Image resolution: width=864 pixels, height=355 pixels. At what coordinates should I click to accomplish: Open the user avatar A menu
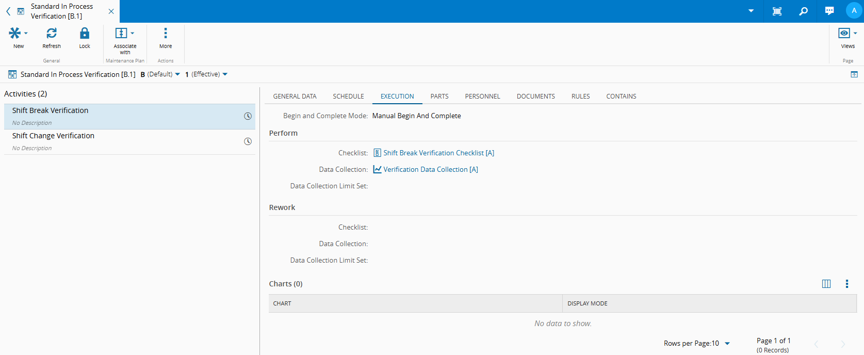click(854, 11)
